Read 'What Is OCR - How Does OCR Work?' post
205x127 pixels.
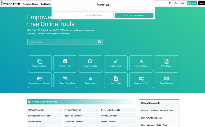pyautogui.click(x=158, y=110)
